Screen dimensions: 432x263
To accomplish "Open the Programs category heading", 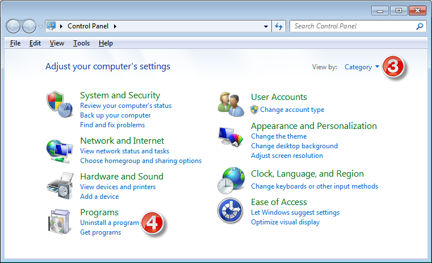I will click(99, 212).
